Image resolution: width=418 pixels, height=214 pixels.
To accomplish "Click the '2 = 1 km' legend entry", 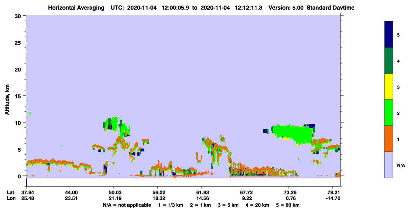I will [x=200, y=205].
